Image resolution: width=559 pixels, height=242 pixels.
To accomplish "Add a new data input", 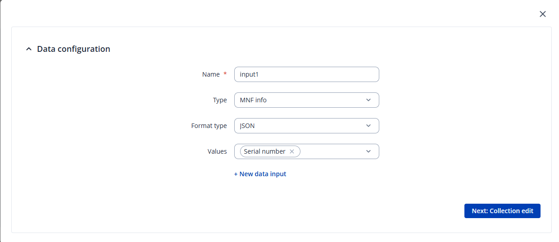I will tap(260, 174).
